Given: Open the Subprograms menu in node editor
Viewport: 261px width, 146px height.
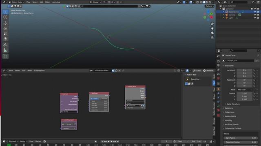Looking at the screenshot, I should [x=39, y=71].
